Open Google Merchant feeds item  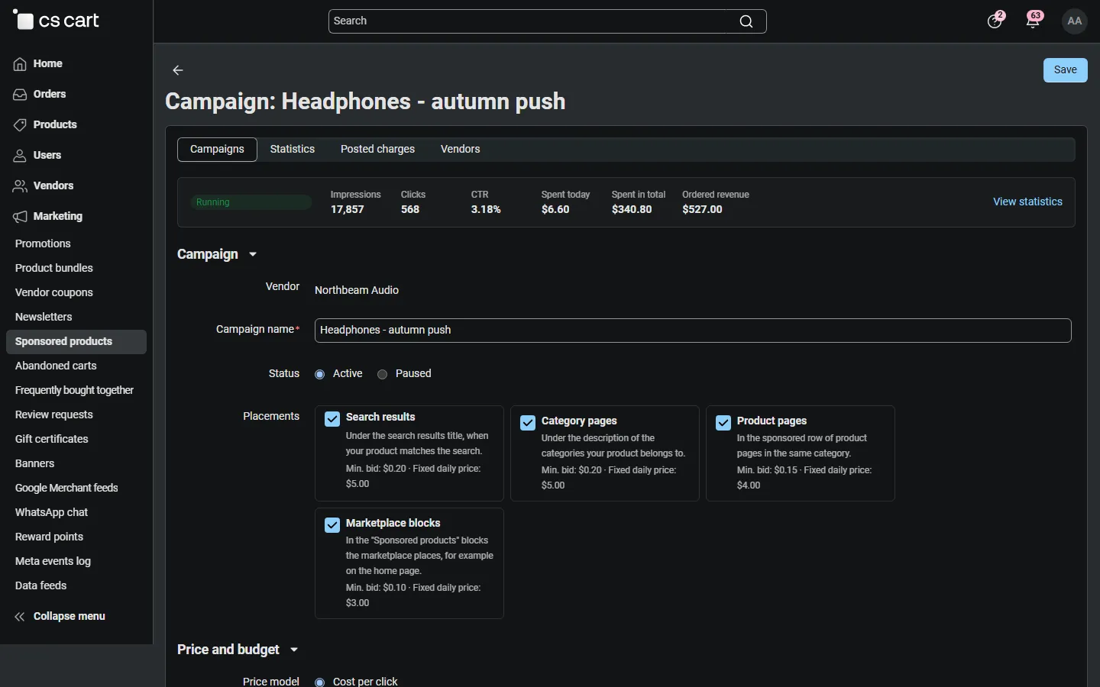click(x=66, y=489)
